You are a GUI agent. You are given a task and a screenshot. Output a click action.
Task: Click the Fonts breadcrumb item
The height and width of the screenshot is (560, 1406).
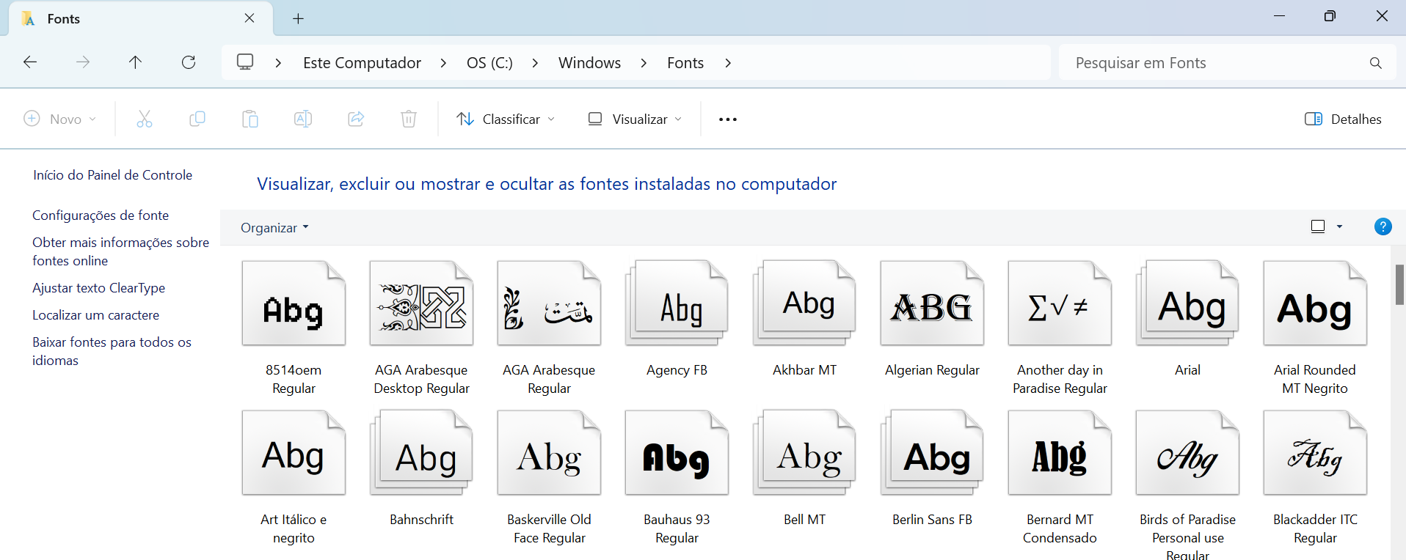point(685,63)
